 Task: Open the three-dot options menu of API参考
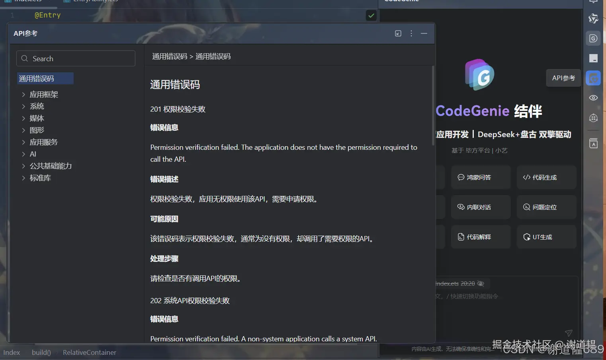click(x=411, y=33)
